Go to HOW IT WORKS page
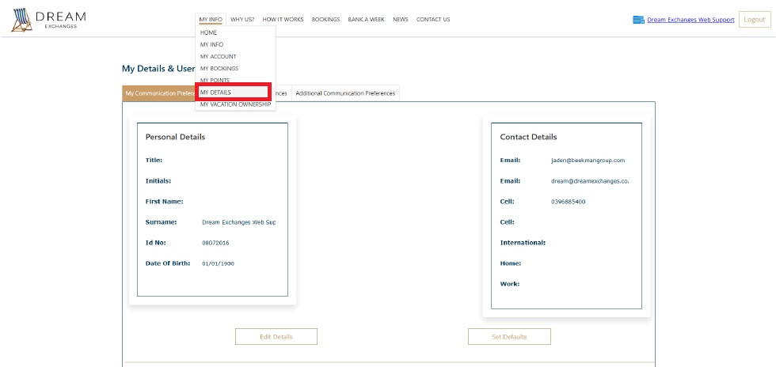This screenshot has height=367, width=776. 283,19
